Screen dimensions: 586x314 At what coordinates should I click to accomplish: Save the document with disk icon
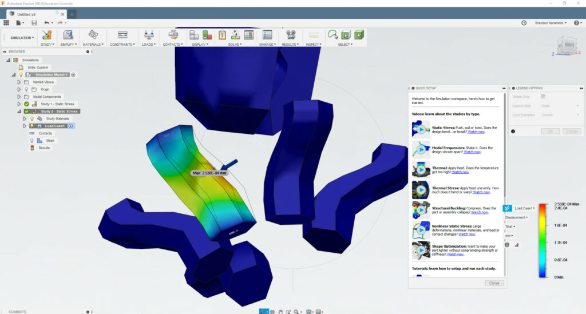point(34,23)
